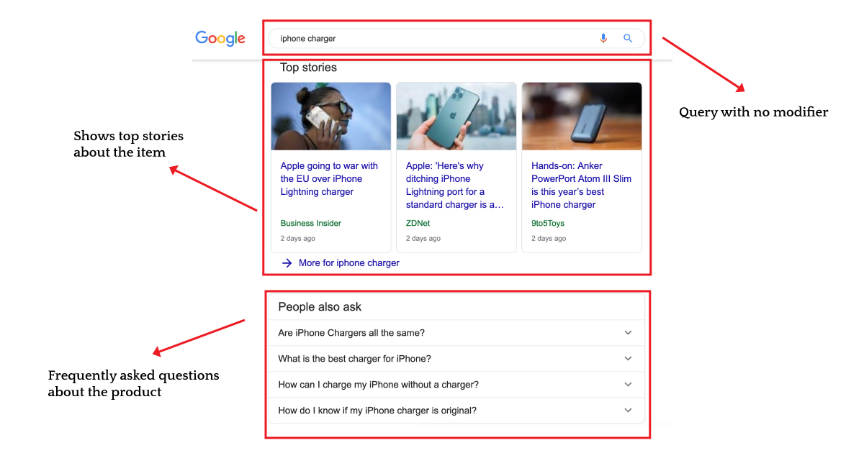Click the magnifying glass search icon

(x=628, y=39)
